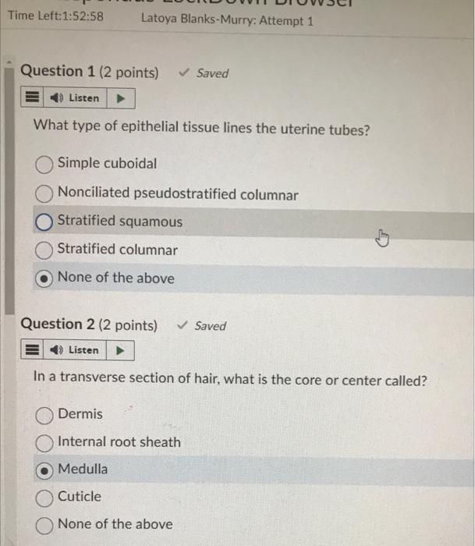Screen dimensions: 475x546
Task: Click the Question 2 Listen speaker button
Action: (x=75, y=350)
